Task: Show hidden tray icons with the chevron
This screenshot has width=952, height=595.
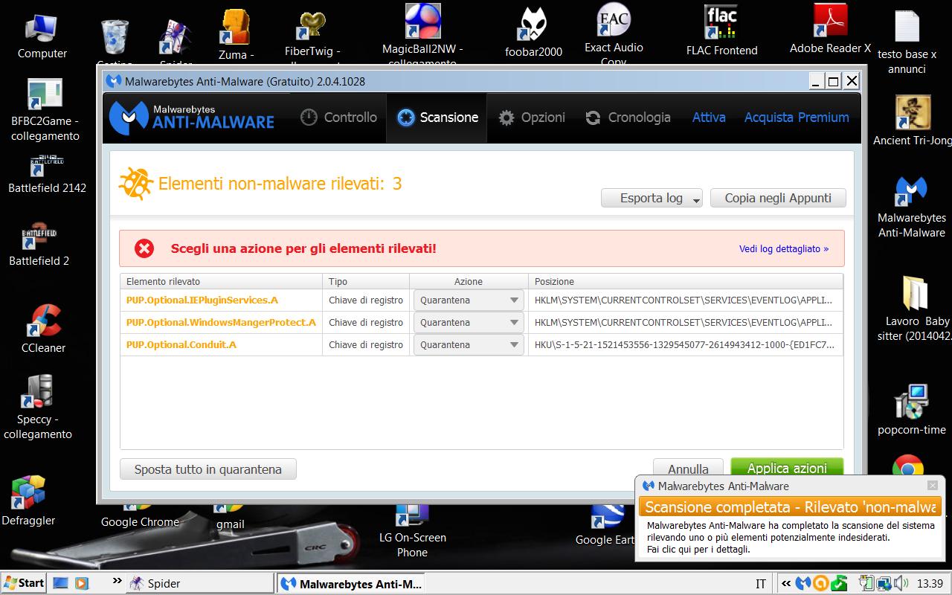Action: (x=785, y=583)
